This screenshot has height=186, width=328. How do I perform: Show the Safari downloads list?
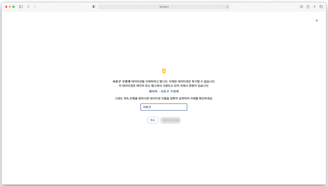[x=301, y=7]
